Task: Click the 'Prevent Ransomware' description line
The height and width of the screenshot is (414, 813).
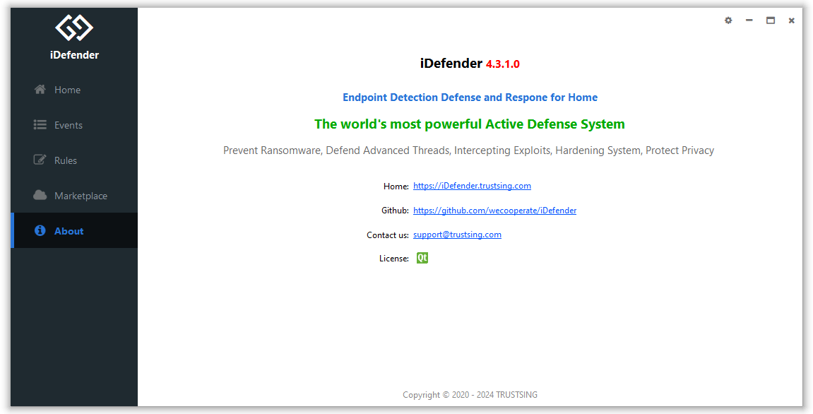Action: point(469,150)
